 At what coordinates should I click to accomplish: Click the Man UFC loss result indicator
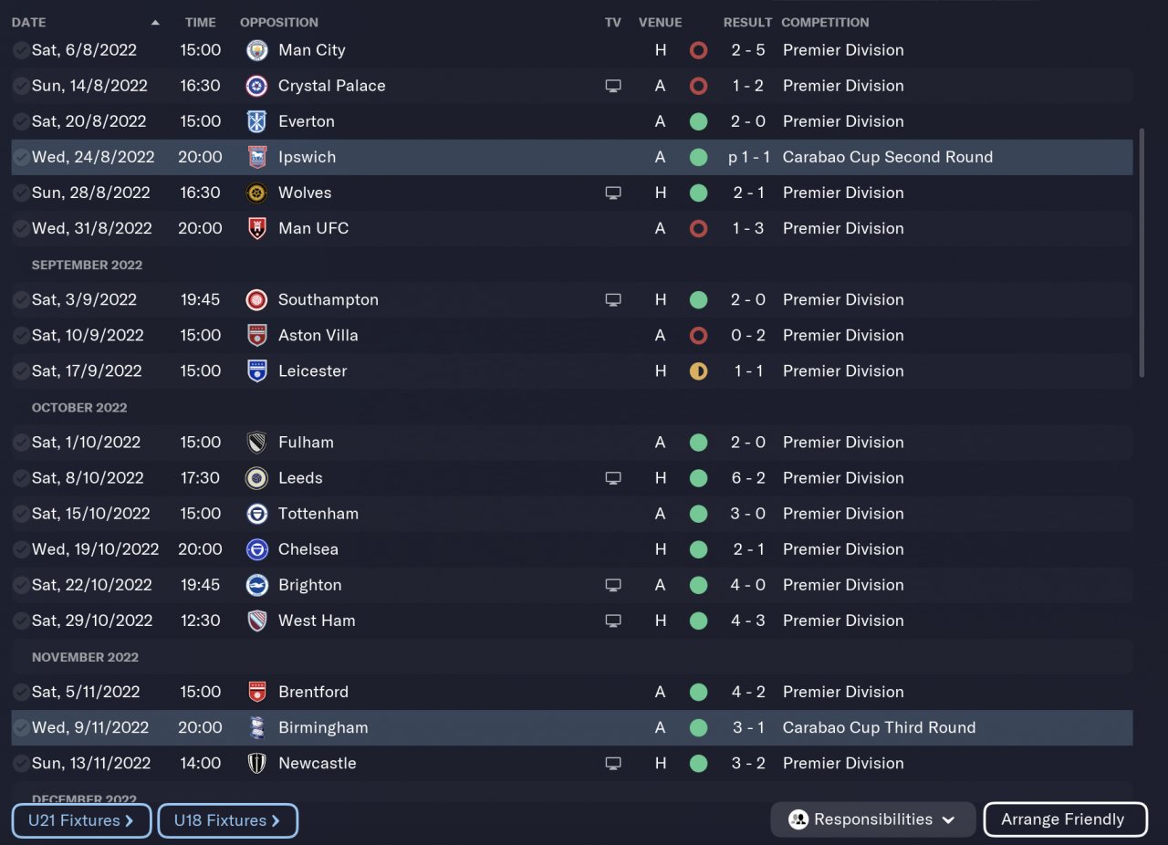(x=698, y=228)
